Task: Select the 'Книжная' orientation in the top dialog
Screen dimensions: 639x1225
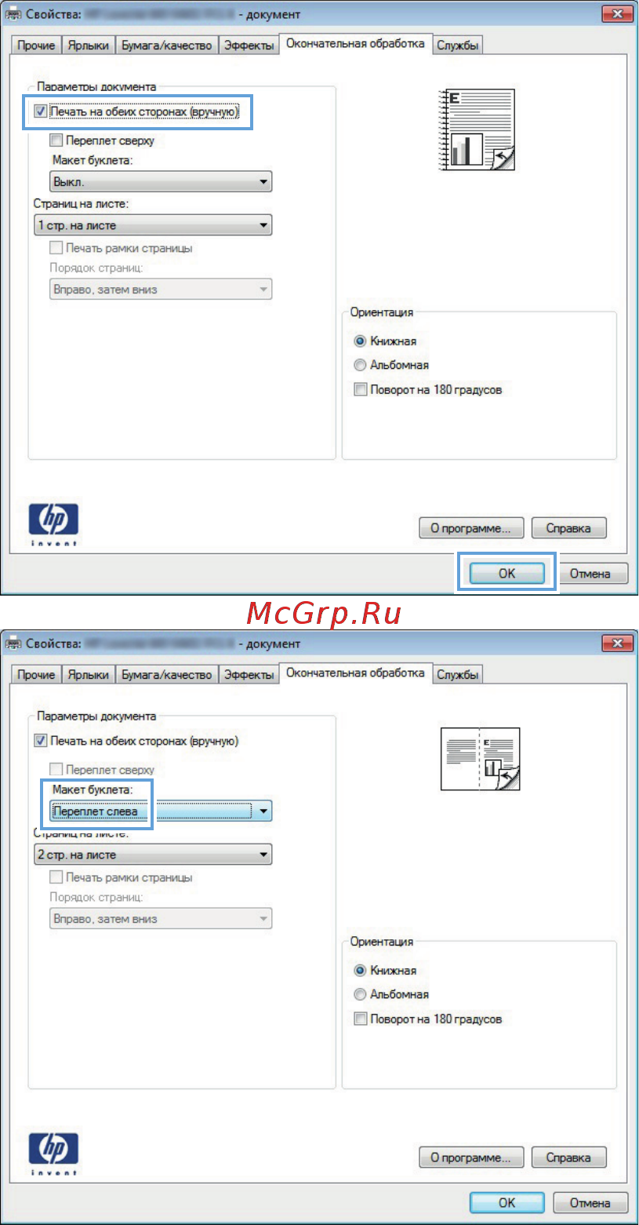Action: (360, 341)
